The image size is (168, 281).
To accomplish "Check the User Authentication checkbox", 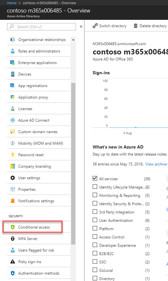I will click(95, 220).
